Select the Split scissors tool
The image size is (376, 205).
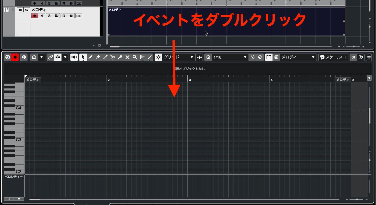[x=113, y=57]
